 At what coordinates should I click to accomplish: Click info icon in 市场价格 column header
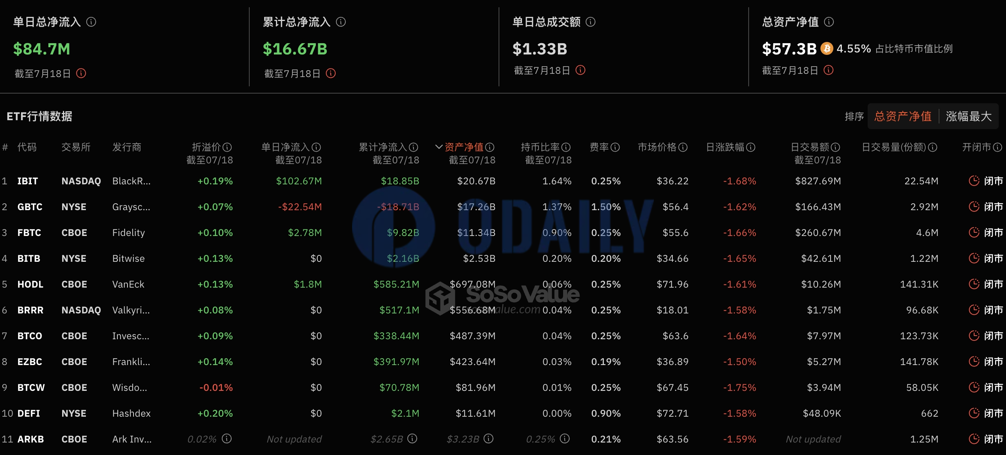pyautogui.click(x=683, y=147)
